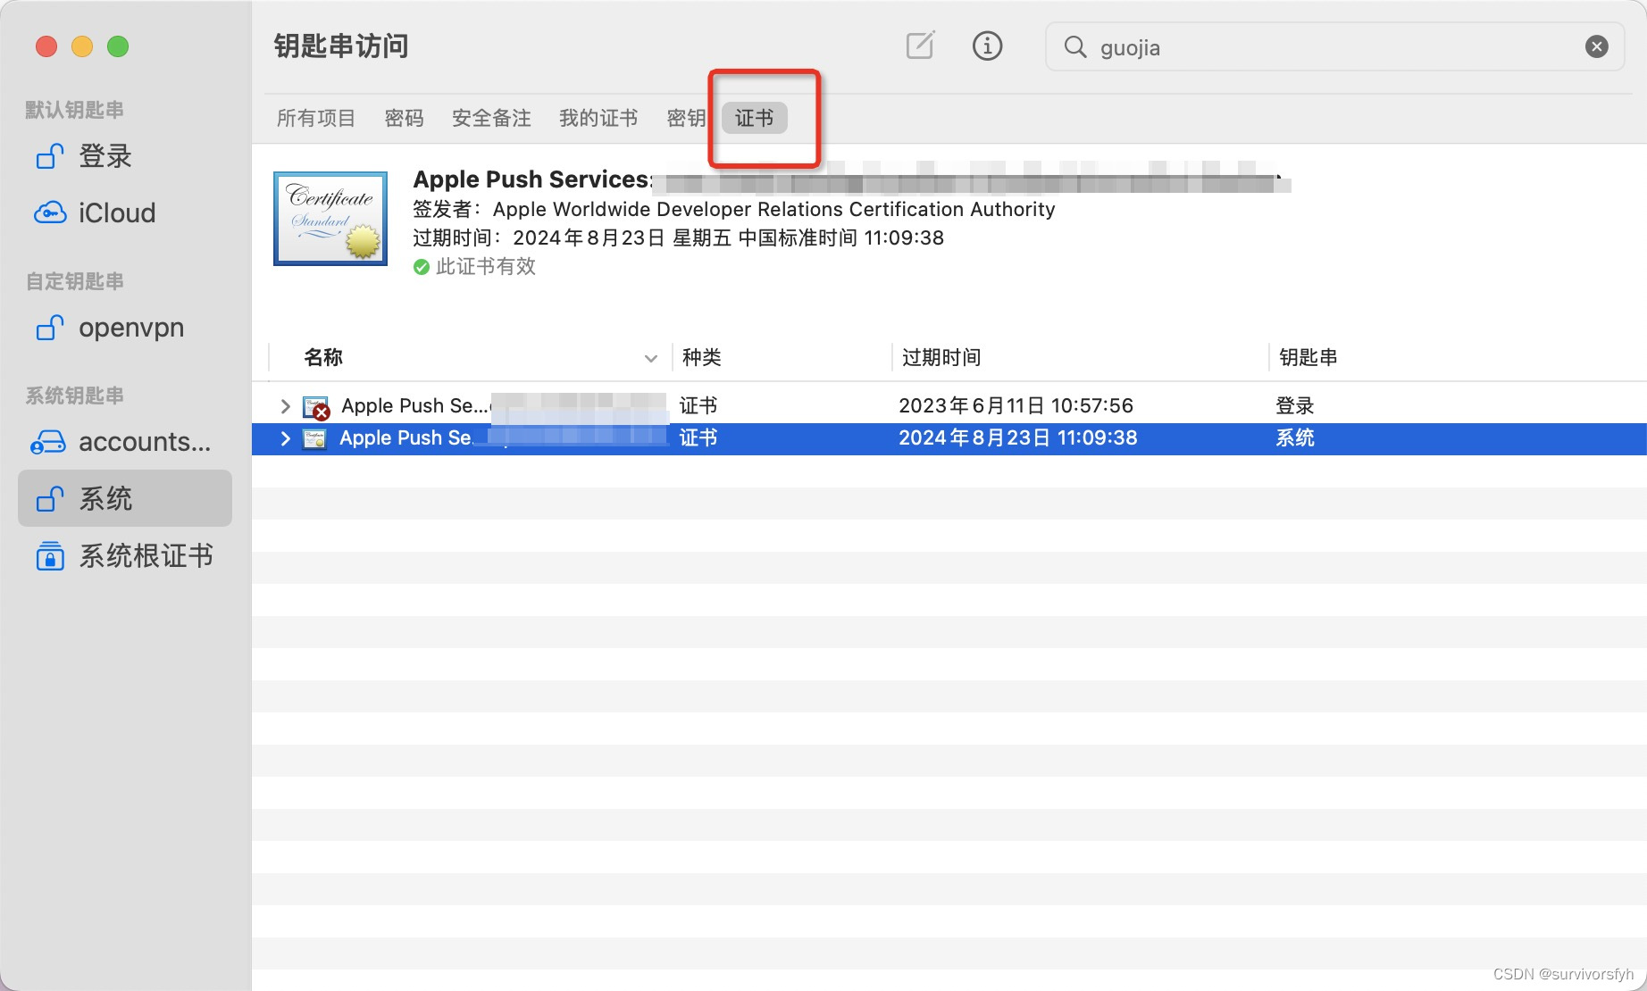The height and width of the screenshot is (991, 1647).
Task: Expand the expired 2023 certificate row
Action: tap(285, 406)
